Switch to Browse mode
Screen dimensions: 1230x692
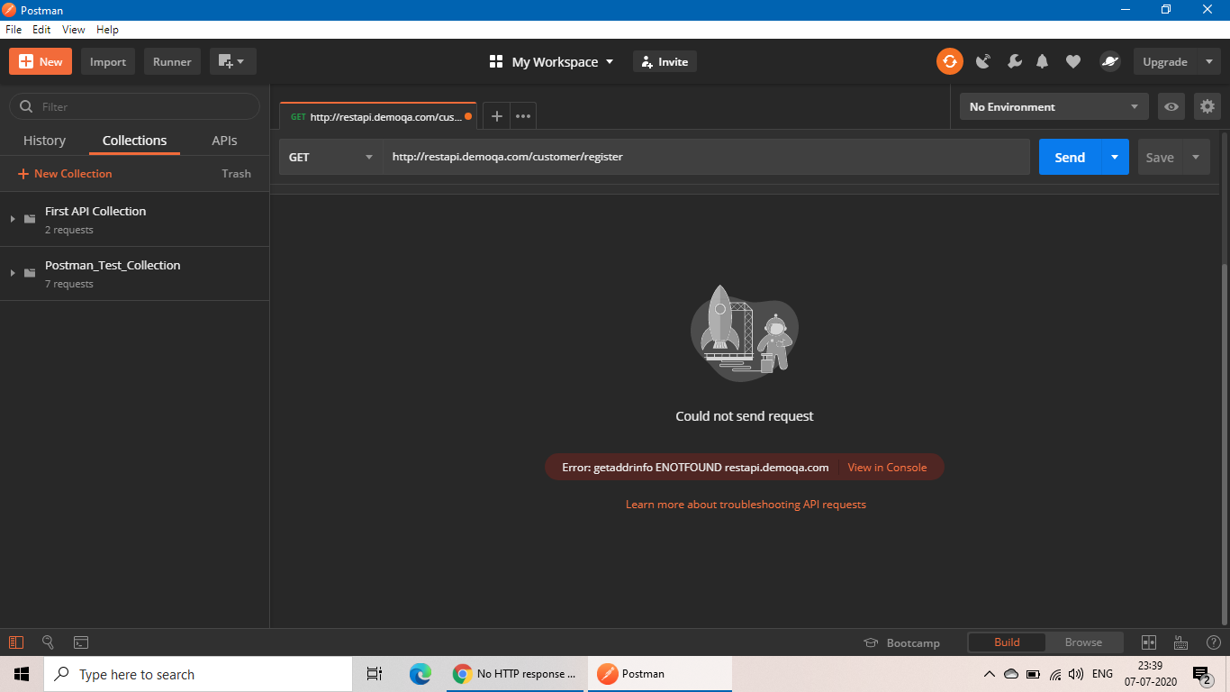point(1084,642)
